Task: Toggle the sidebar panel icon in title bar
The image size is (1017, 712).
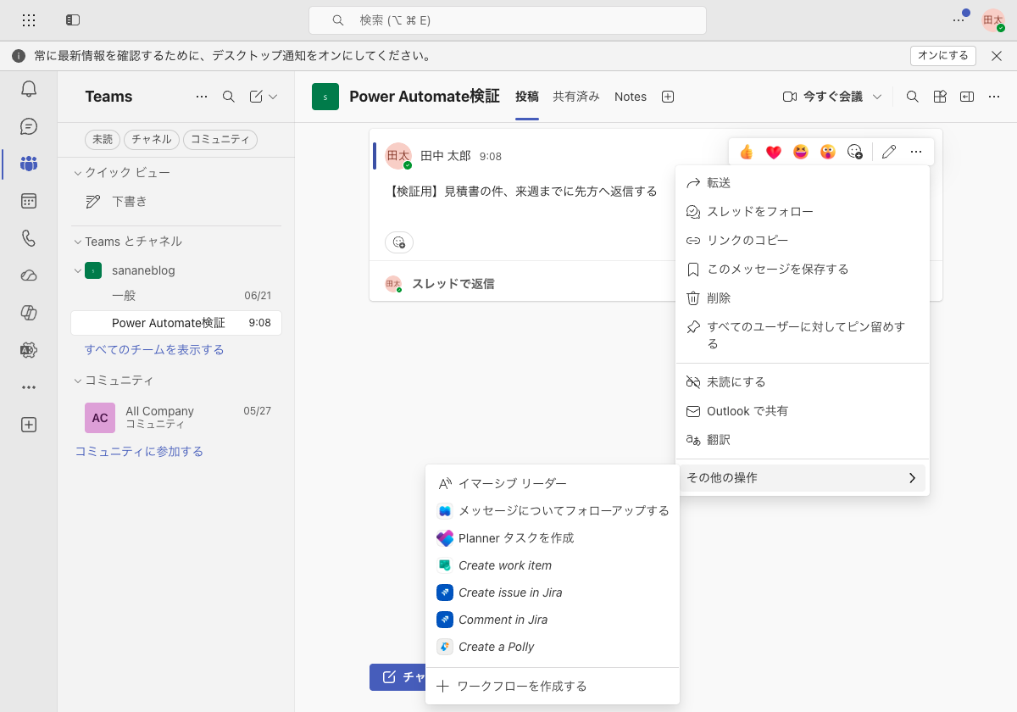Action: (x=73, y=19)
